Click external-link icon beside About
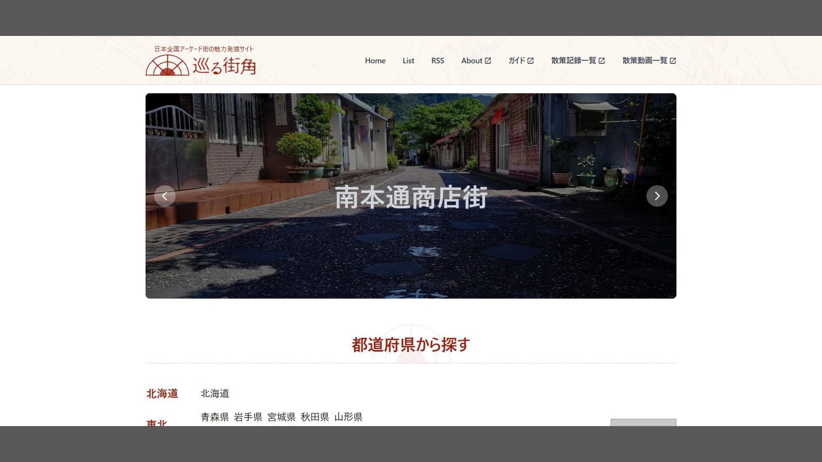822x462 pixels. (488, 61)
